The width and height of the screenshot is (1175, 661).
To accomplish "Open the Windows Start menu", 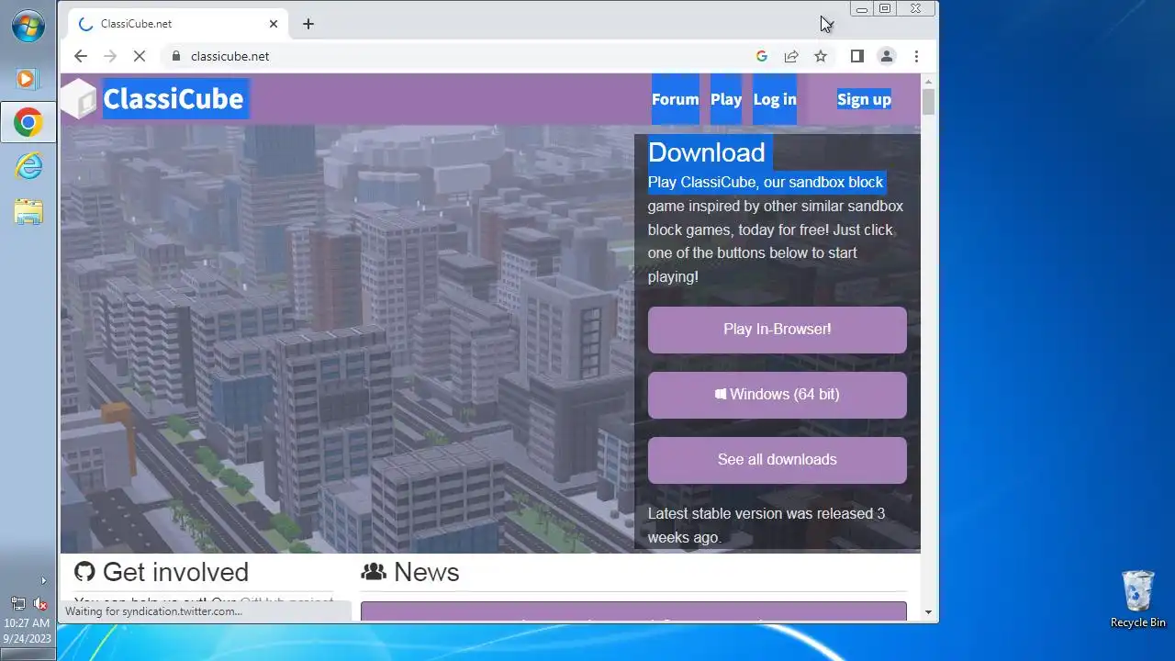I will [x=28, y=26].
